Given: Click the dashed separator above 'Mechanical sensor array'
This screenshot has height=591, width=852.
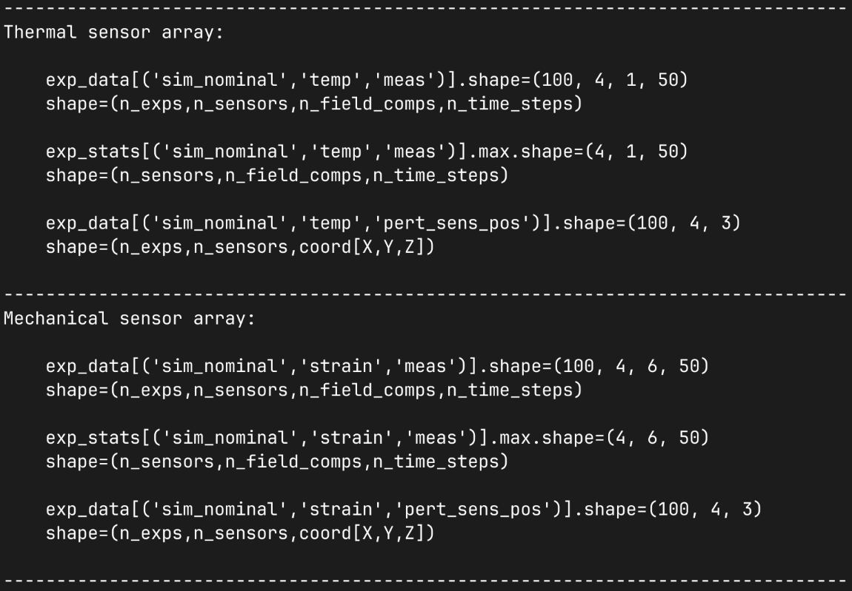Looking at the screenshot, I should (x=426, y=294).
